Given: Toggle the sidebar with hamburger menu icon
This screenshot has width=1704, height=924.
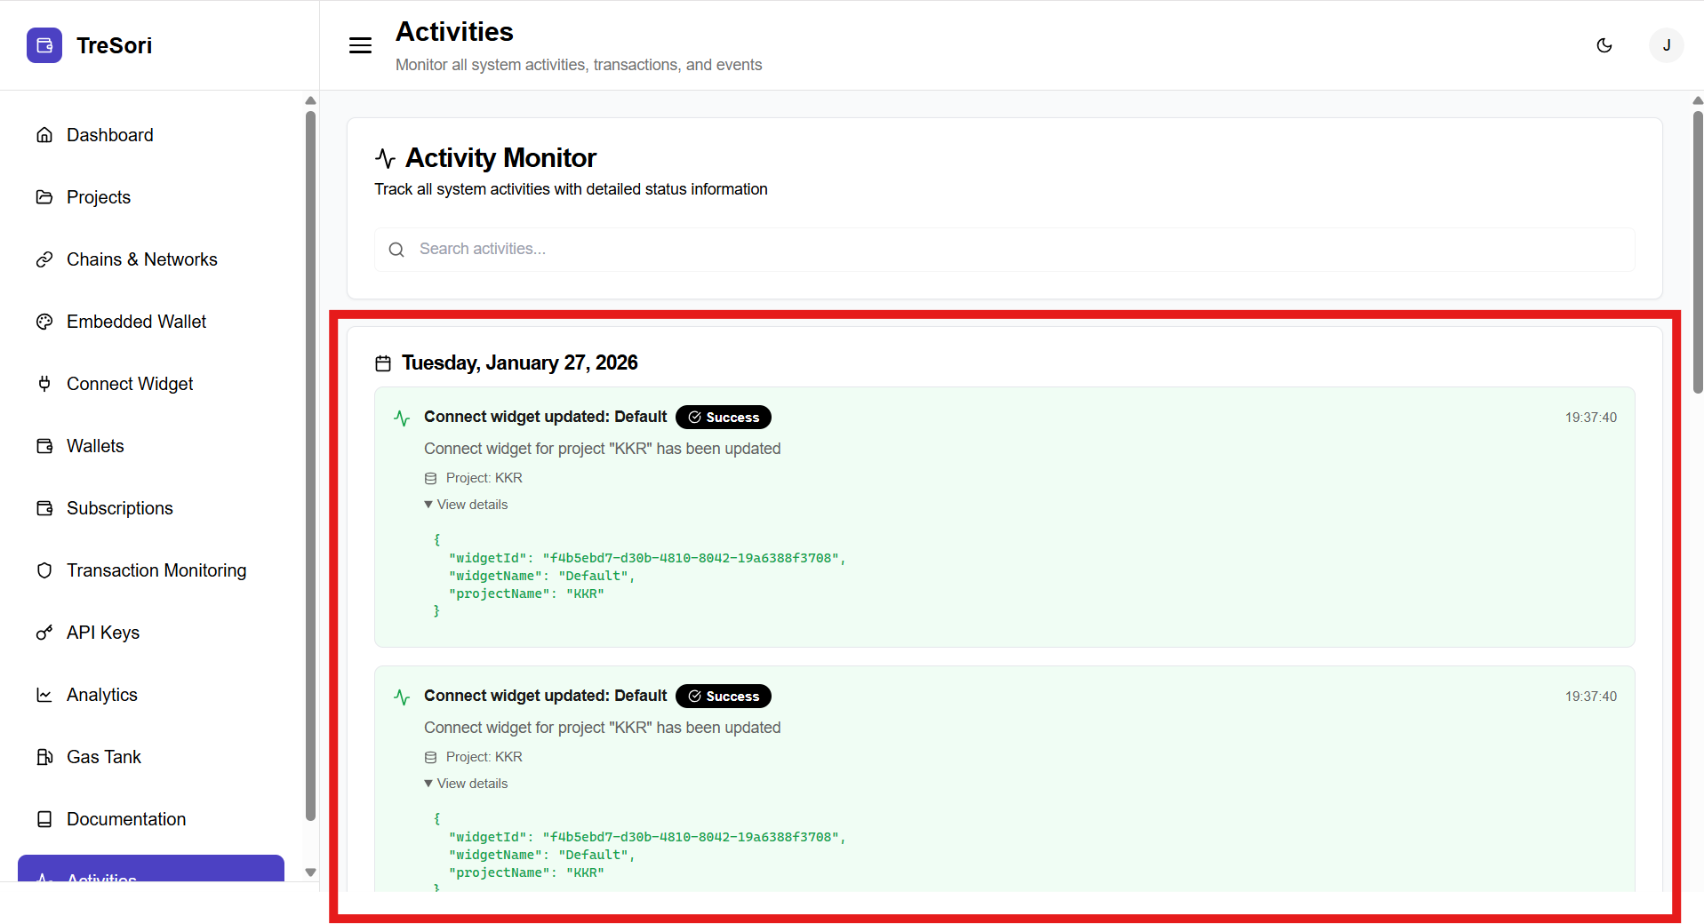Looking at the screenshot, I should coord(360,45).
